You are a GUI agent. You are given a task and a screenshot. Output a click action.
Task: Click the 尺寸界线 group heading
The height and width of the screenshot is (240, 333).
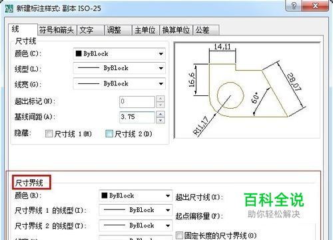click(29, 183)
